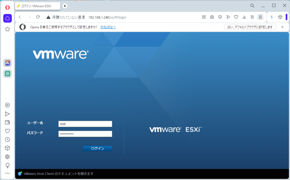Viewport: 290px width, 180px height.
Task: Open tab search magnifier icon
Action: pos(252,6)
